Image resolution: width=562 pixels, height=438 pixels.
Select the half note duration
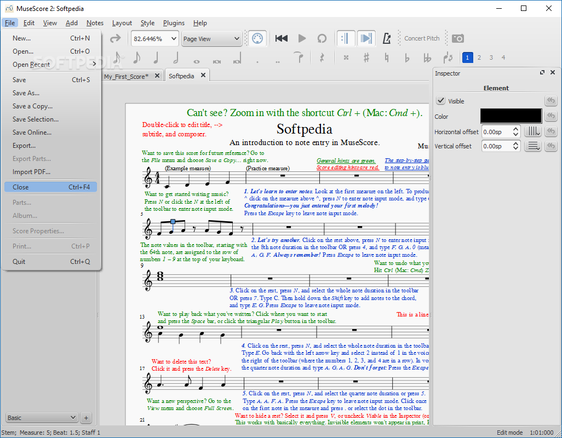(x=176, y=57)
